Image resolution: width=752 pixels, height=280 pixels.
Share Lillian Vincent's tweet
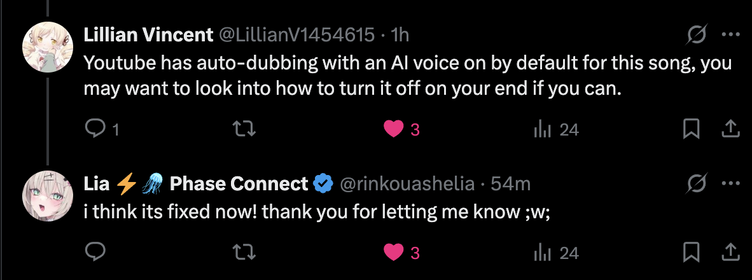point(730,129)
